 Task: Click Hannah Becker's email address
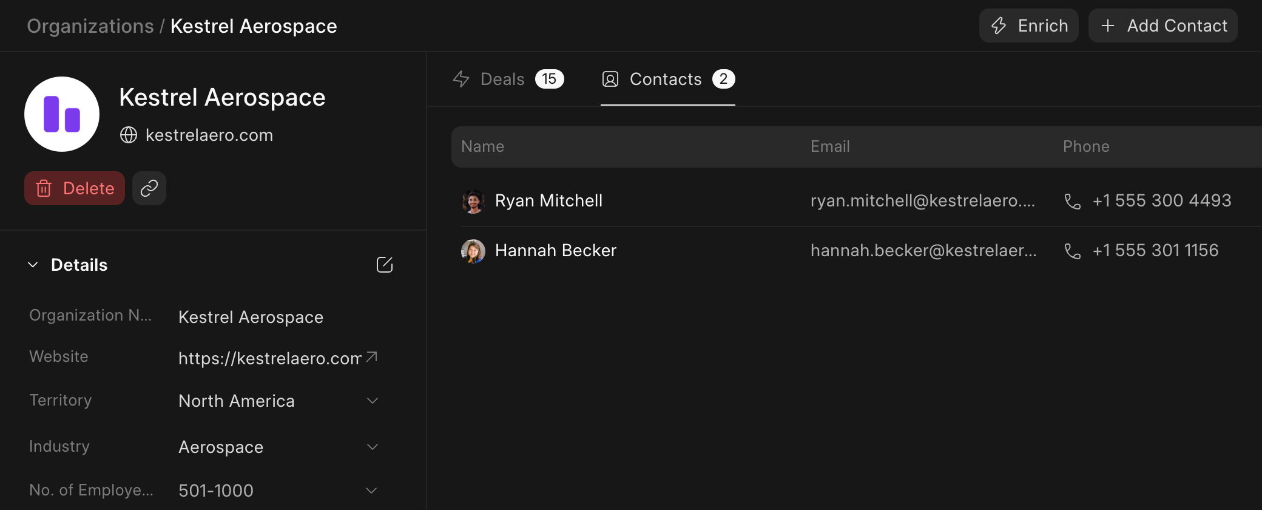click(x=923, y=251)
